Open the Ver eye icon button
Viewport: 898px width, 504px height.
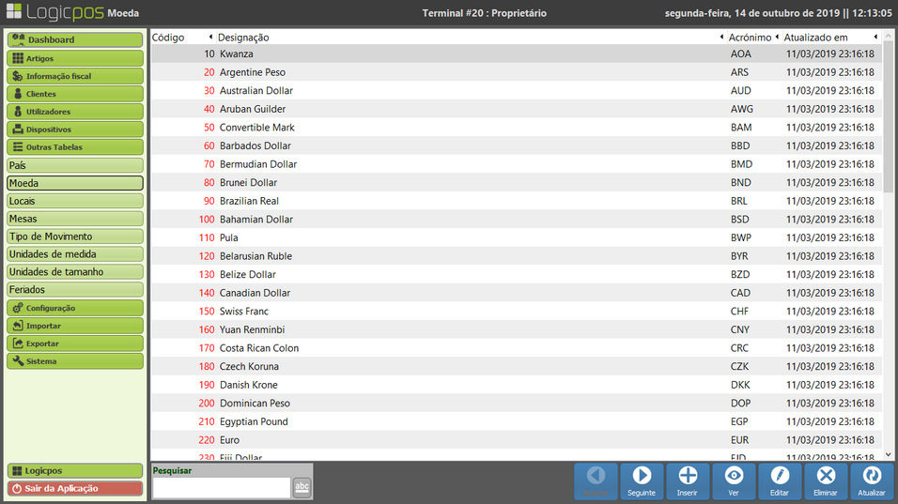734,481
